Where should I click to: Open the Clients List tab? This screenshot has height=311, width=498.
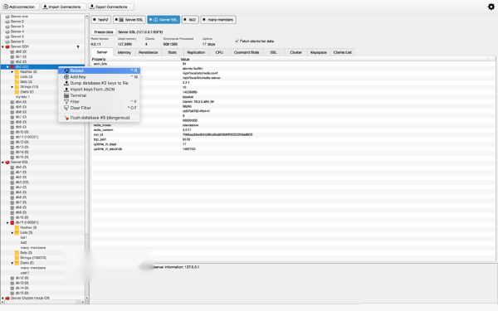(342, 52)
